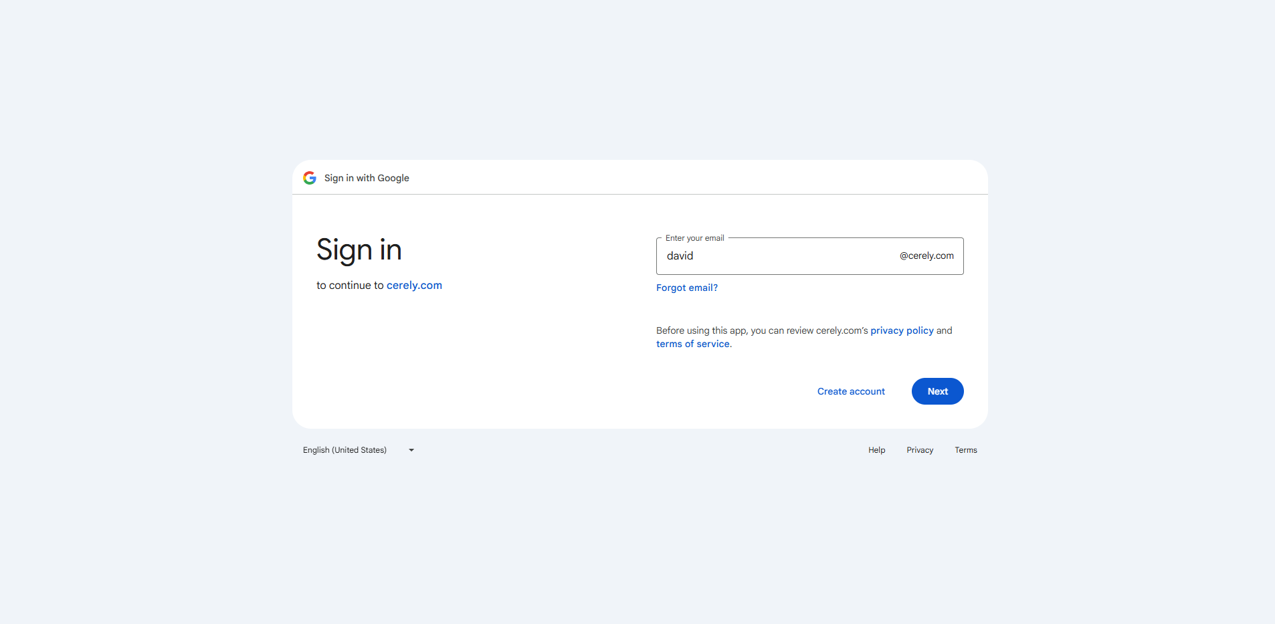The width and height of the screenshot is (1275, 624).
Task: Click the 'Sign in with Google' header text
Action: (x=367, y=178)
